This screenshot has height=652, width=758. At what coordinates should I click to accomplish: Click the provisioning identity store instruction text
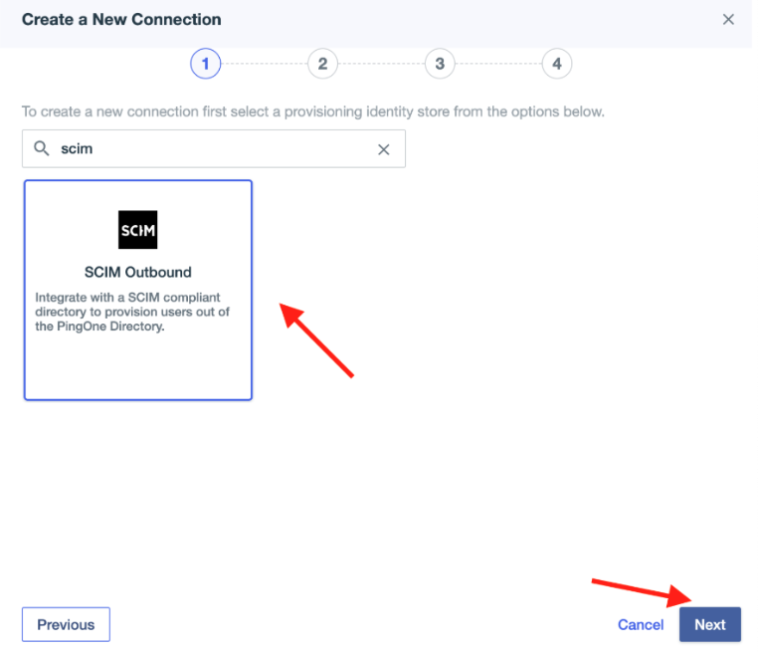coord(312,111)
